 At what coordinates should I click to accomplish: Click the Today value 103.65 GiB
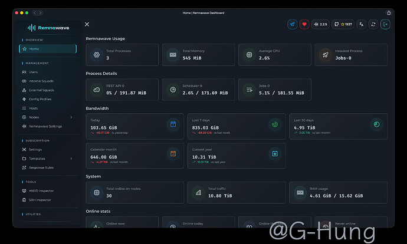point(104,127)
